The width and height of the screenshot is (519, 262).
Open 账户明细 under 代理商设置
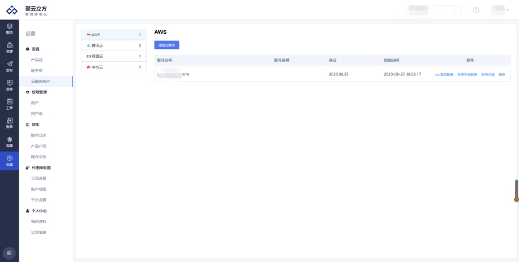(x=39, y=189)
